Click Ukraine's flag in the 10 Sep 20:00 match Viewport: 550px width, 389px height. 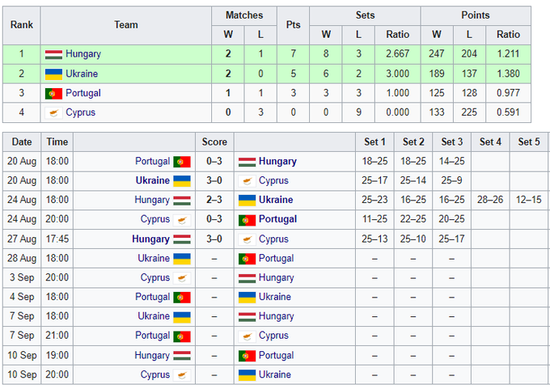coord(247,374)
